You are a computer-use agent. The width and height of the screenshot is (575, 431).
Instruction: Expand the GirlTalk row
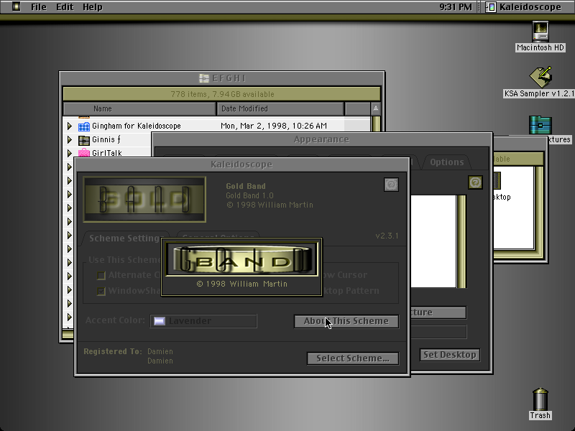coord(70,153)
